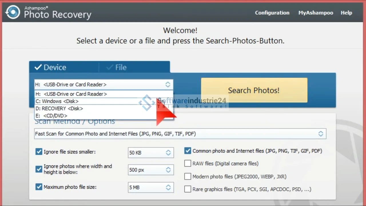The image size is (366, 206).
Task: Enable Modern photo files checkbox
Action: pyautogui.click(x=188, y=177)
